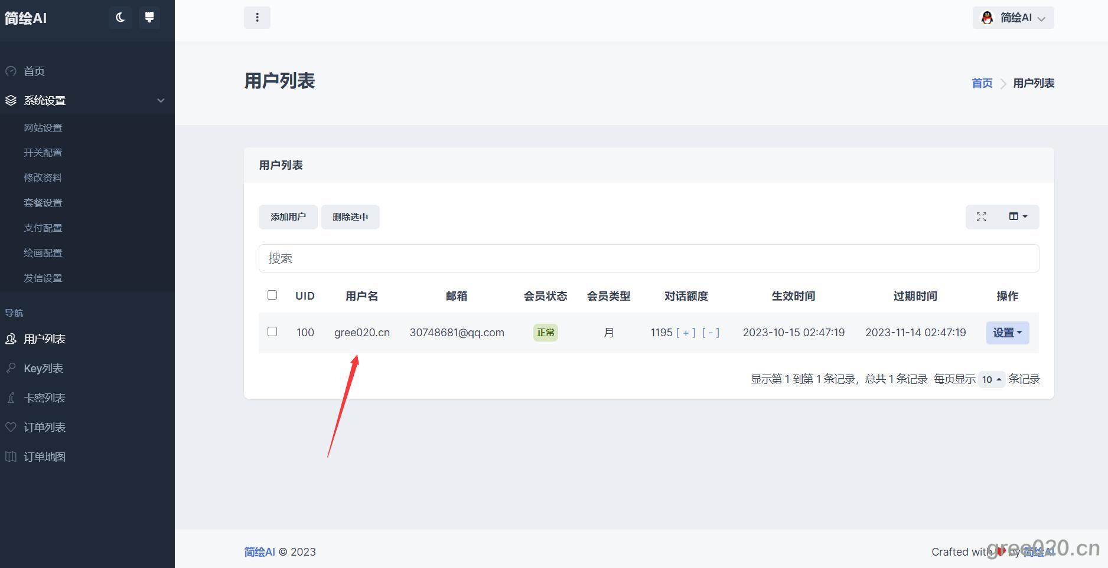Click the 卡密列表 sidebar icon
Image resolution: width=1108 pixels, height=568 pixels.
click(x=11, y=398)
